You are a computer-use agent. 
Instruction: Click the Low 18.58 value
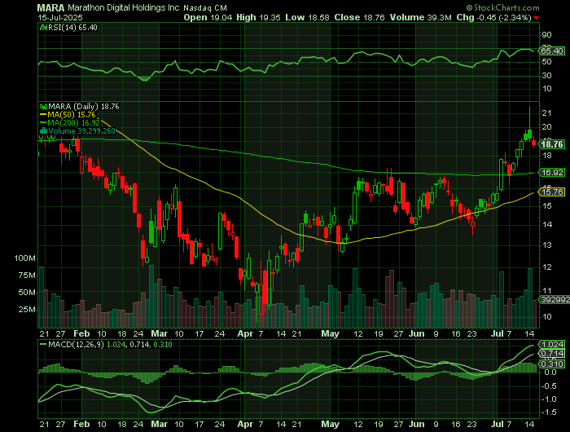308,17
